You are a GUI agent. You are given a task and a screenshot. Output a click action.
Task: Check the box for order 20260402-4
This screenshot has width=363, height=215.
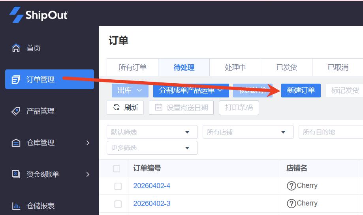pos(118,186)
